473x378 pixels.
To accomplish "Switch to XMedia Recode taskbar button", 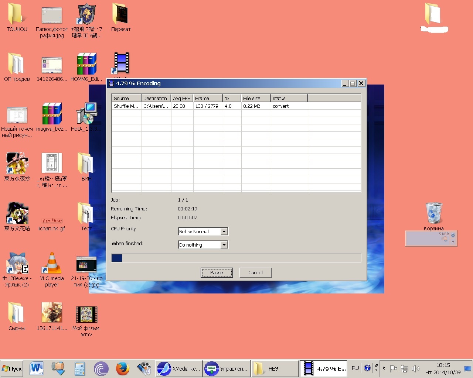I will pos(179,368).
